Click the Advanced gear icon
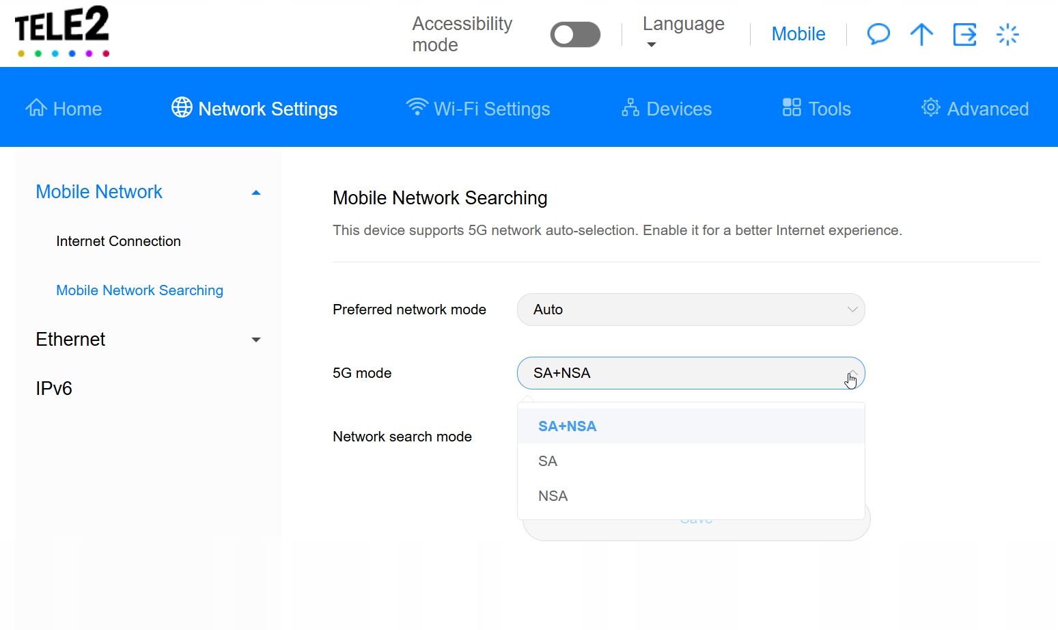This screenshot has height=630, width=1058. pos(930,107)
